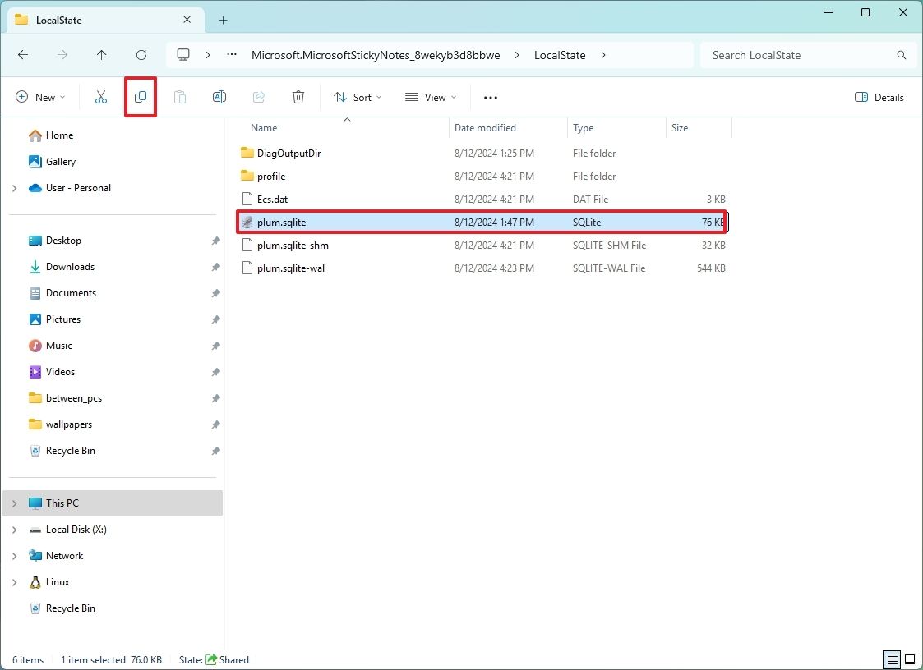The width and height of the screenshot is (923, 670).
Task: Cut the selected file using scissors icon
Action: pos(100,97)
